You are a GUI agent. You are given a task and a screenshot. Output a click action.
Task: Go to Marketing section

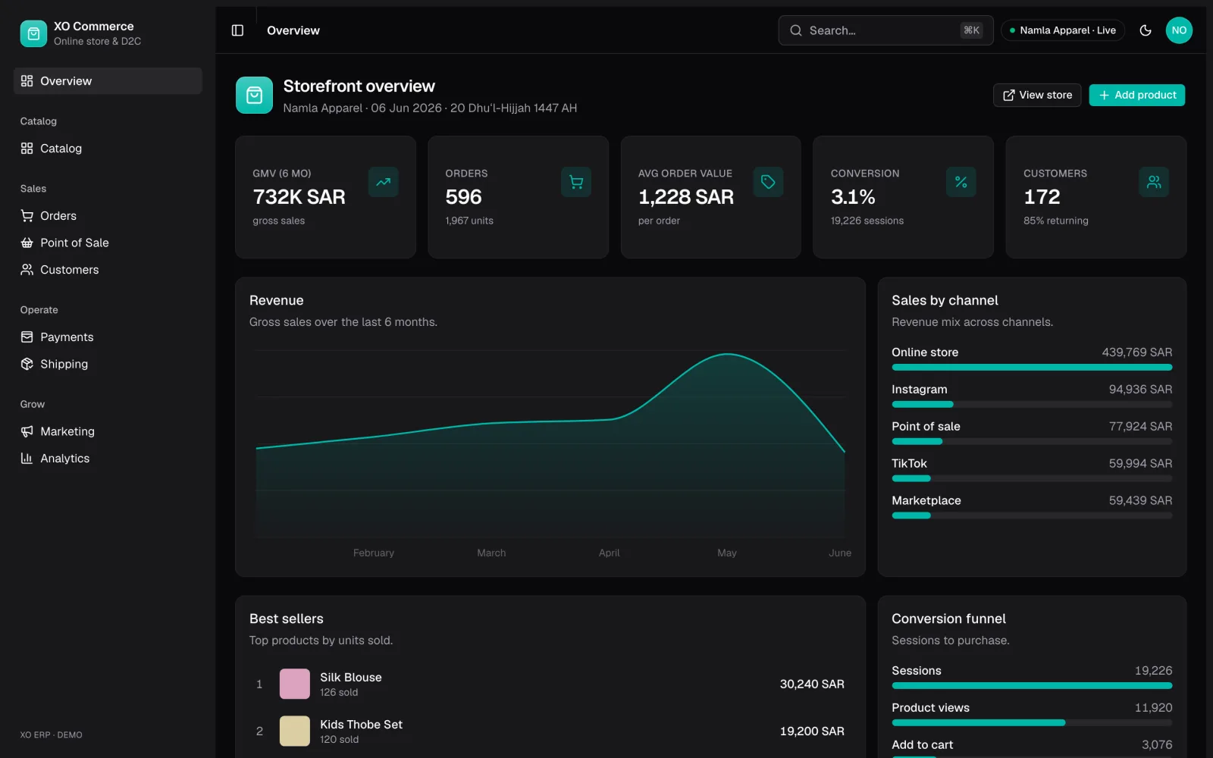(x=108, y=431)
